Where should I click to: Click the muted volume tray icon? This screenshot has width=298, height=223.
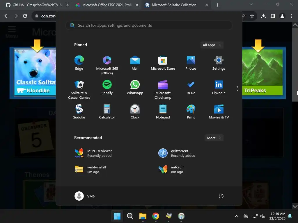pyautogui.click(x=262, y=216)
